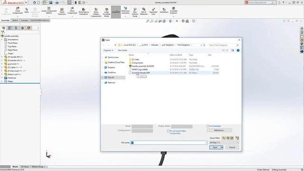Viewport: 304px width, 171px height.
Task: Click the Open button dropdown arrow
Action: tap(222, 148)
